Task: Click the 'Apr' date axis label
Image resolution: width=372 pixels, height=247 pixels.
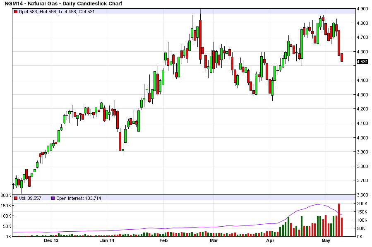Action: tap(270, 241)
